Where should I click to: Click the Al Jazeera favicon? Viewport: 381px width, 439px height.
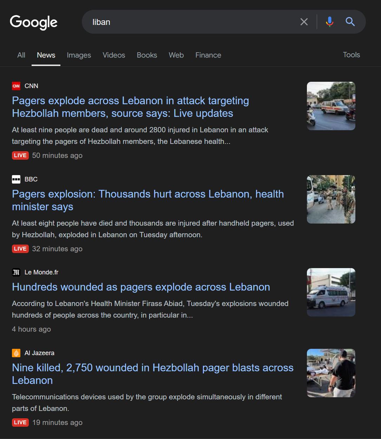pos(16,353)
